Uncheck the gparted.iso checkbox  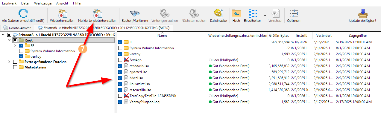pyautogui.click(x=120, y=72)
